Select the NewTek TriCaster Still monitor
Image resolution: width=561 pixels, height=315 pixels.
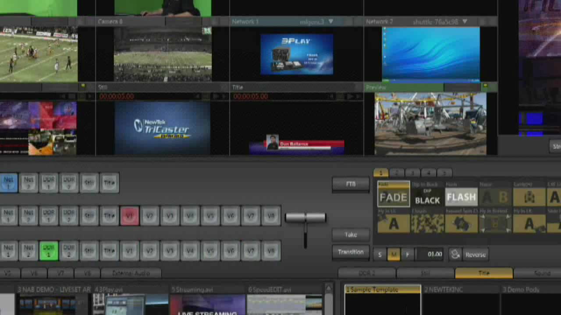click(x=163, y=128)
